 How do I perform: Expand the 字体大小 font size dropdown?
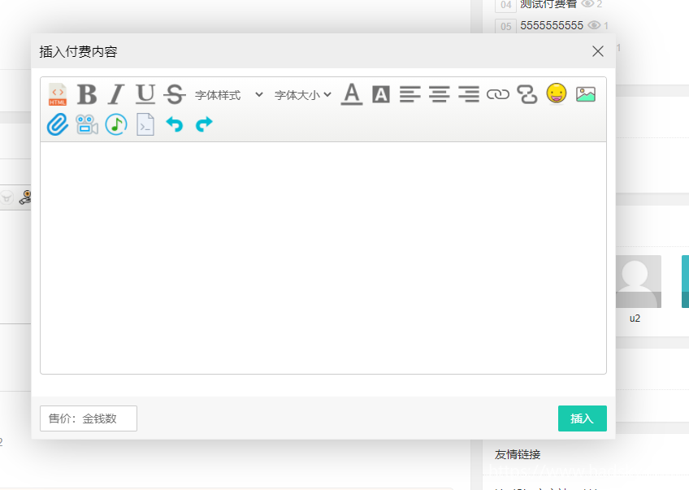[302, 95]
